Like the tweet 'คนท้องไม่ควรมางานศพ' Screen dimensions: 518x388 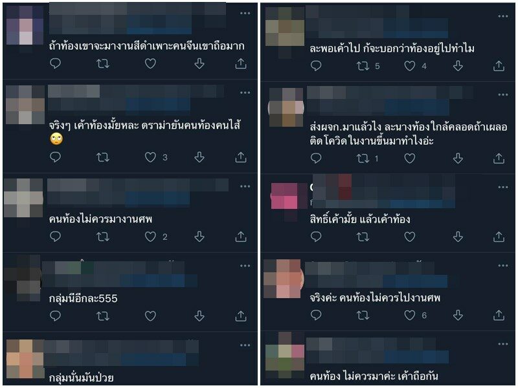tap(150, 237)
